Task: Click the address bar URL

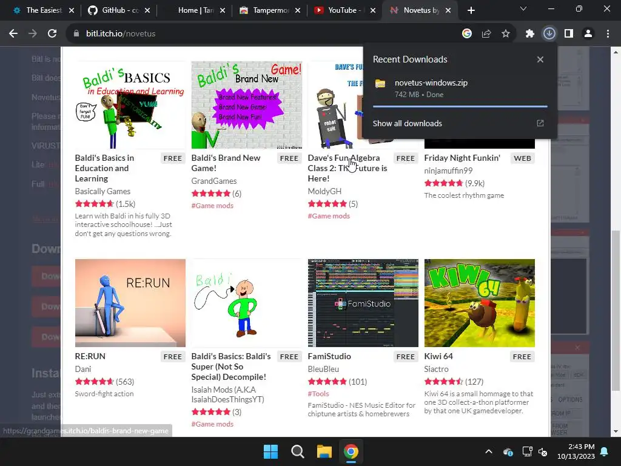Action: (x=121, y=34)
